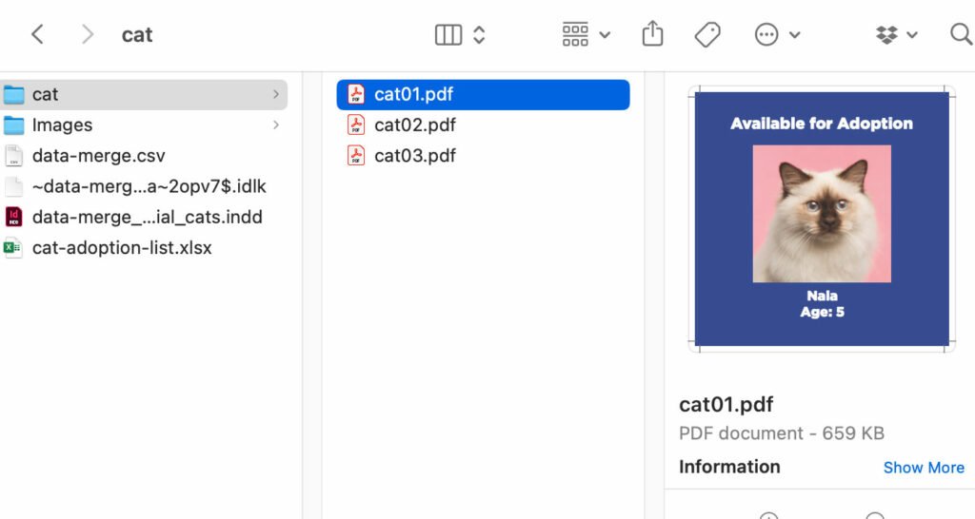Click the column view icon
Image resolution: width=975 pixels, height=519 pixels.
448,35
